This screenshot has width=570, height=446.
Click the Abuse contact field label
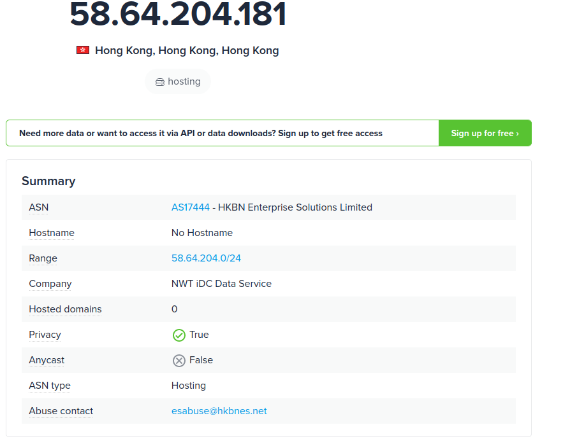click(61, 411)
